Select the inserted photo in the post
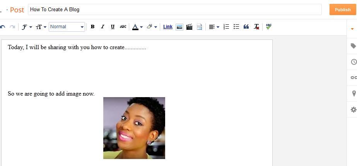This screenshot has height=166, width=357. 134,128
